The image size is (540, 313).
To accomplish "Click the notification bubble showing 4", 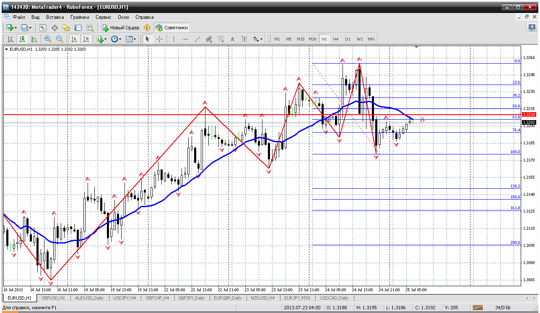I will 531,28.
